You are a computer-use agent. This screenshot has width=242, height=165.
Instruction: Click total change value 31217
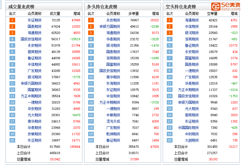pos(233,147)
